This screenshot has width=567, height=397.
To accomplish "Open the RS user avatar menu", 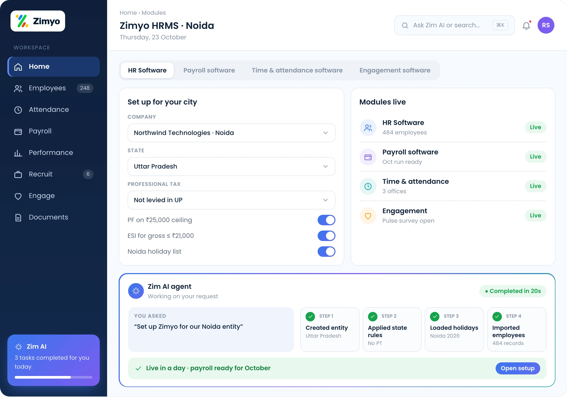I will (x=546, y=25).
